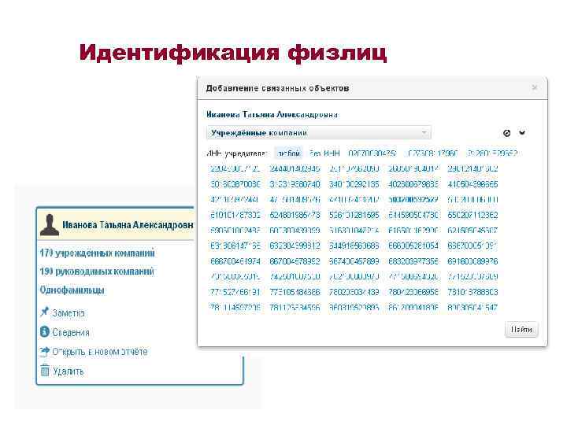The width and height of the screenshot is (567, 425).
Task: Click the person avatar icon on Иванова card
Action: tap(50, 225)
